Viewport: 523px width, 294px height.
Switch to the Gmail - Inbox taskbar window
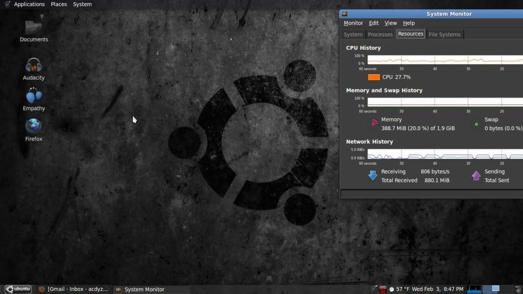[74, 289]
